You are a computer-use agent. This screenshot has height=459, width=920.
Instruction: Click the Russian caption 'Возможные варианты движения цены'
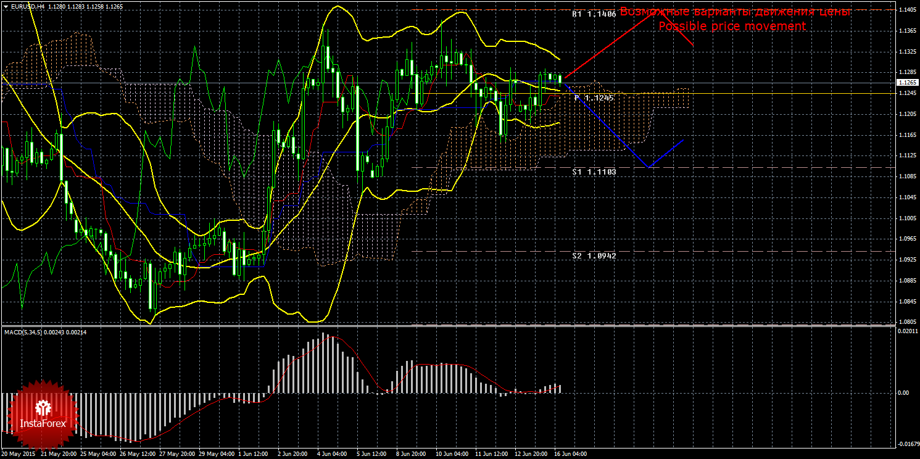pyautogui.click(x=735, y=12)
